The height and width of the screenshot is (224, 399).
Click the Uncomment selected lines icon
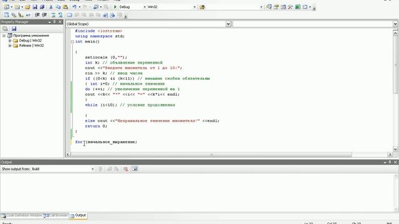60,15
